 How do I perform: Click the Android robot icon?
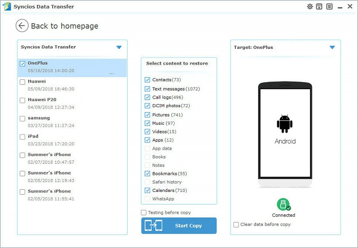(285, 123)
